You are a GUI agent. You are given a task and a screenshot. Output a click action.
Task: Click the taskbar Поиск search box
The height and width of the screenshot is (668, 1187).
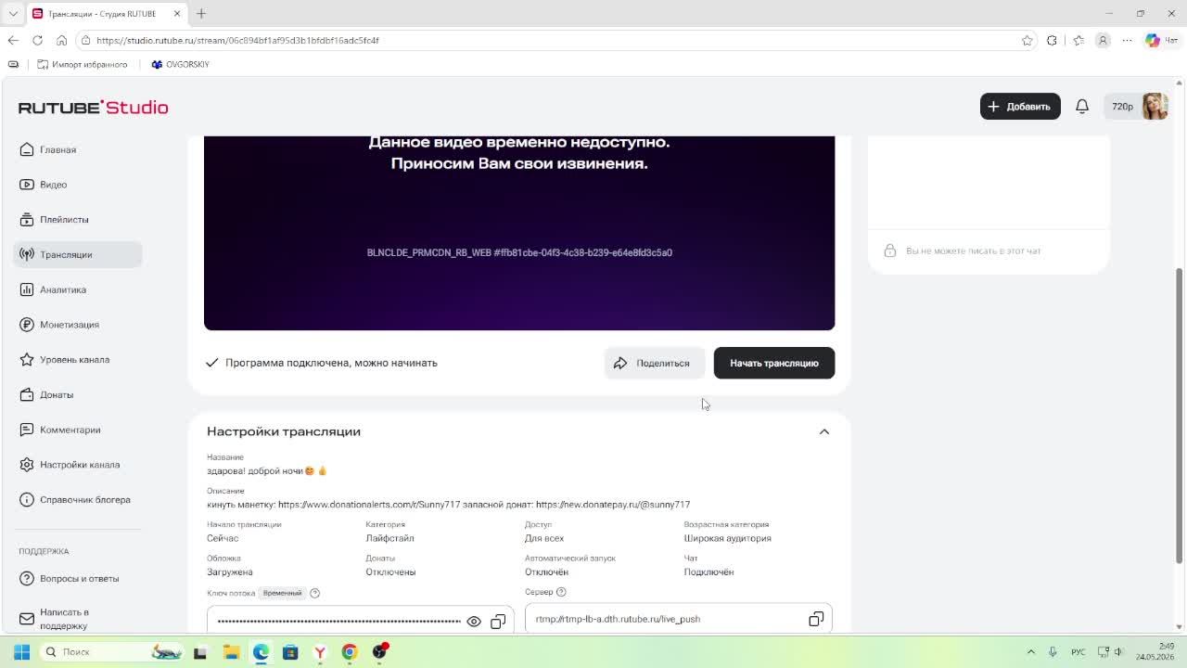(x=111, y=652)
